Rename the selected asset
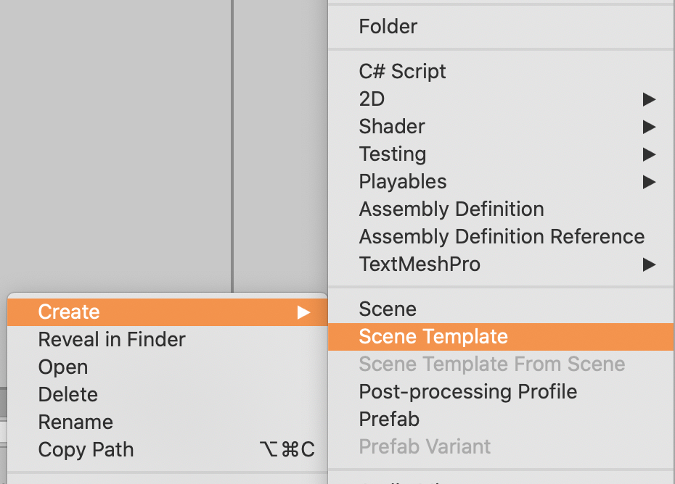 (75, 422)
